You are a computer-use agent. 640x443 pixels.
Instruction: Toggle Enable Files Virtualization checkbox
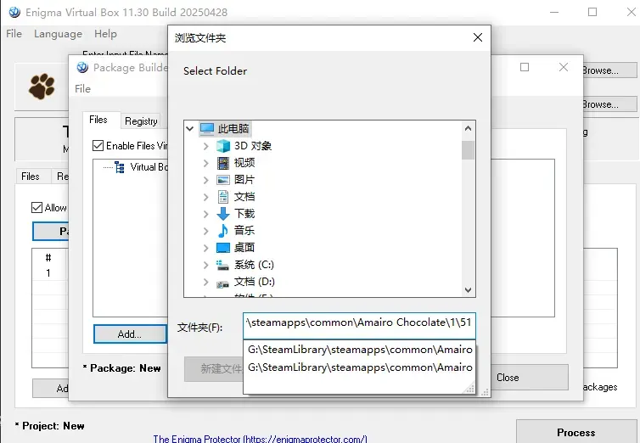click(x=98, y=146)
